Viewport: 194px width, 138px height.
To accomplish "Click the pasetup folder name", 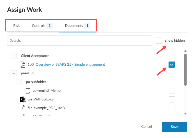I will coord(27,73).
